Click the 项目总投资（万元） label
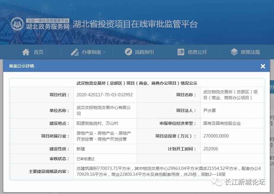 pos(176,136)
